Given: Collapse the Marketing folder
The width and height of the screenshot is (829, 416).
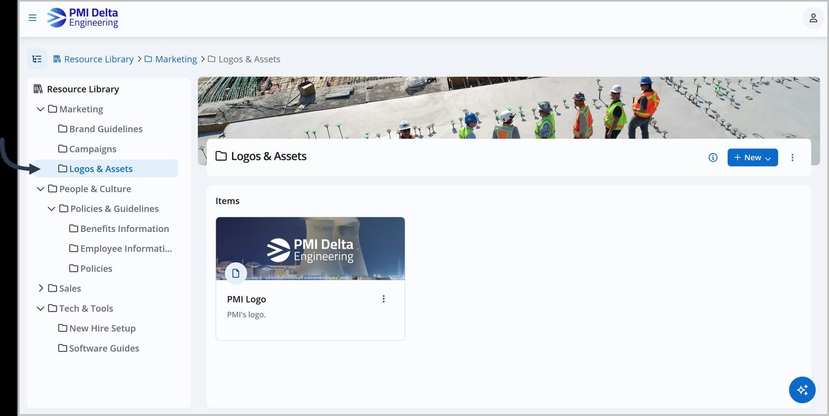Looking at the screenshot, I should point(40,109).
